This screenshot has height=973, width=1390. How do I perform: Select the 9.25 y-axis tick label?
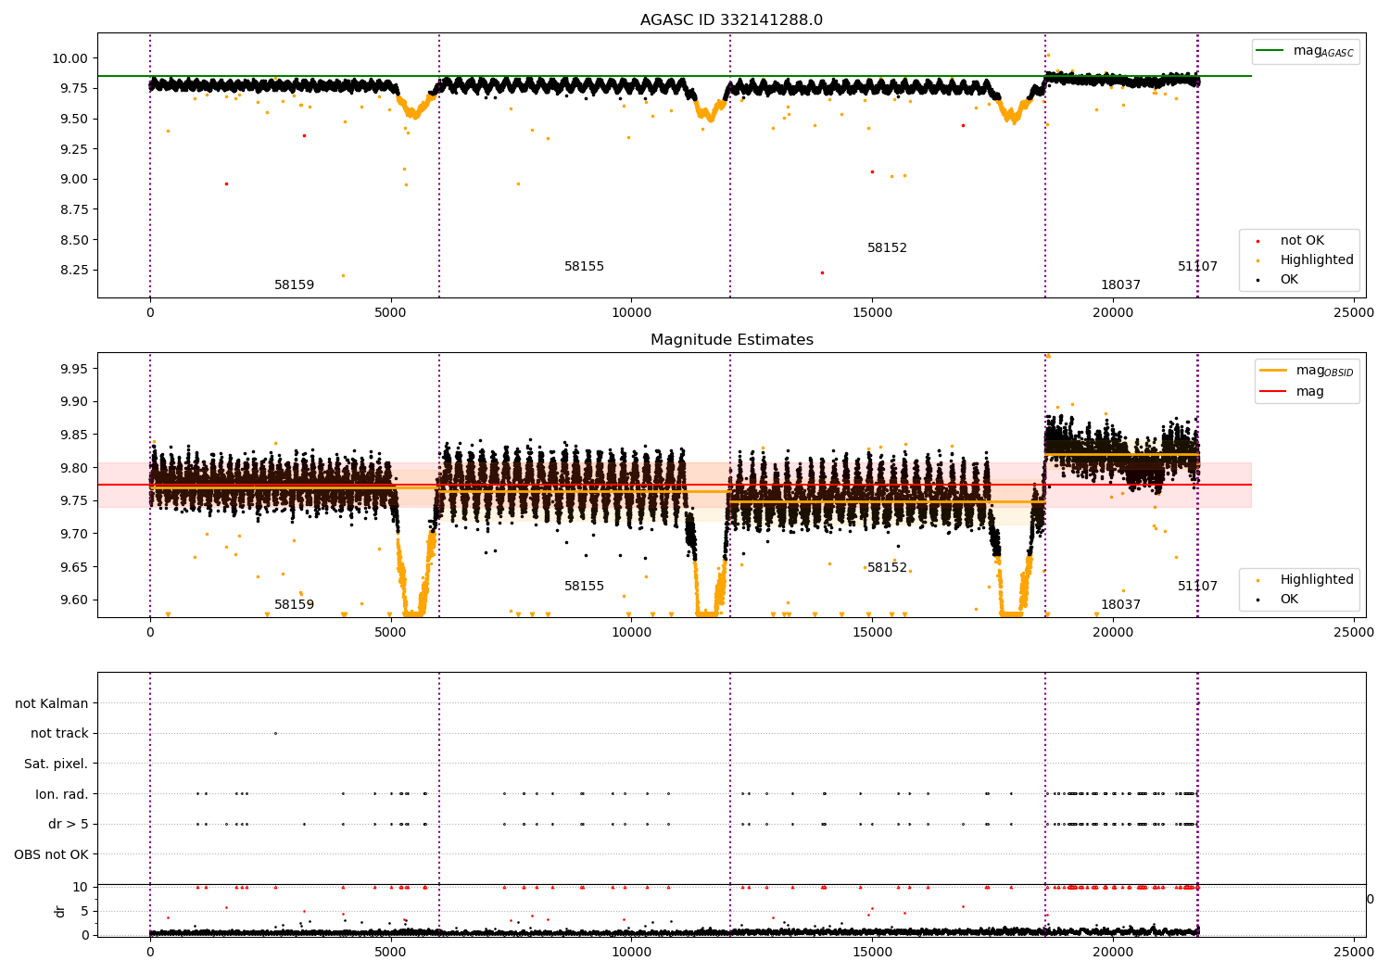click(x=73, y=149)
